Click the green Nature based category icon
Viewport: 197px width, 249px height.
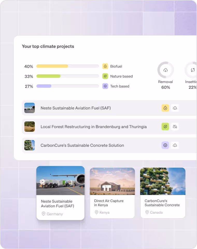(x=105, y=76)
